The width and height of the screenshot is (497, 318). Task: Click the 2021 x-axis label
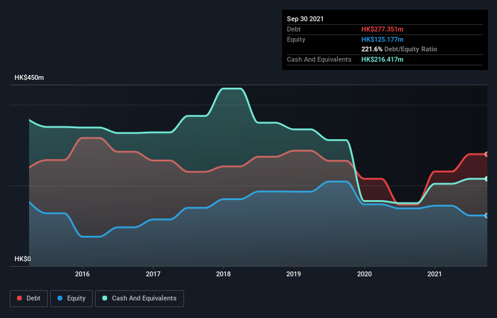tap(435, 274)
